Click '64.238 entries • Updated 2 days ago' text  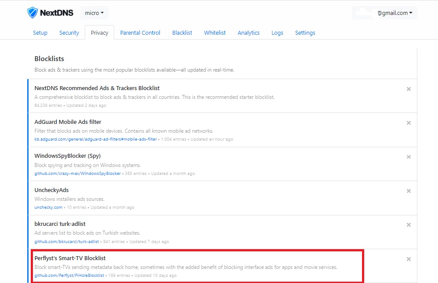coord(70,105)
